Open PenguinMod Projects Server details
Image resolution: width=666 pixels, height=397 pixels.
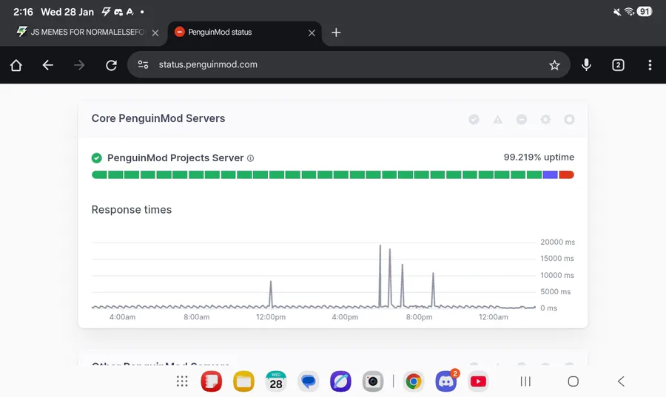coord(175,157)
